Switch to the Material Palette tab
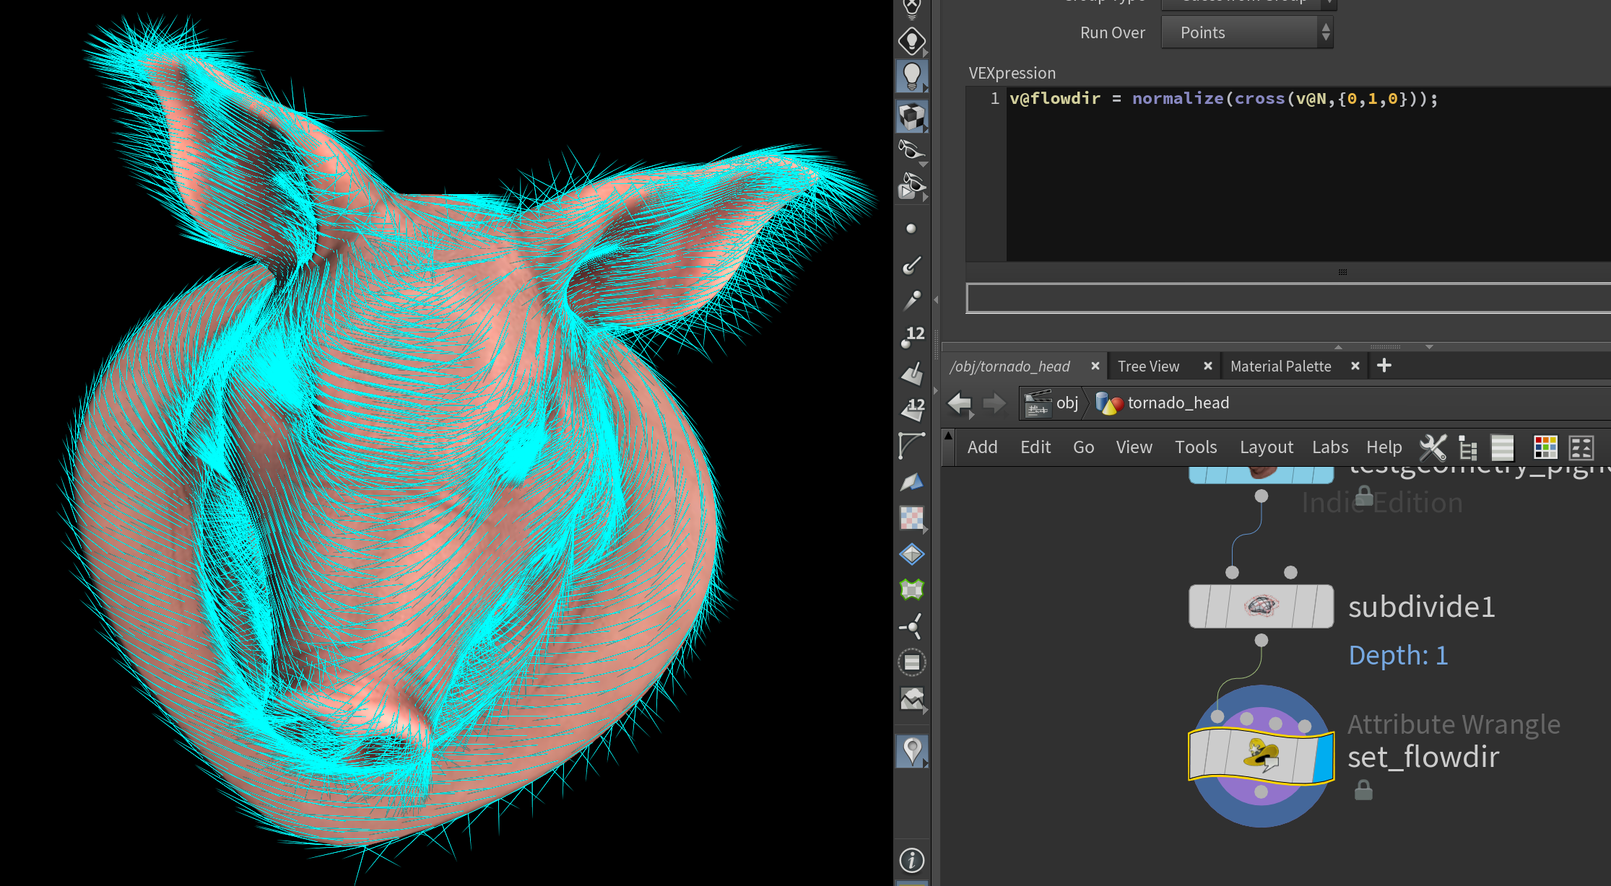The image size is (1611, 886). tap(1280, 367)
